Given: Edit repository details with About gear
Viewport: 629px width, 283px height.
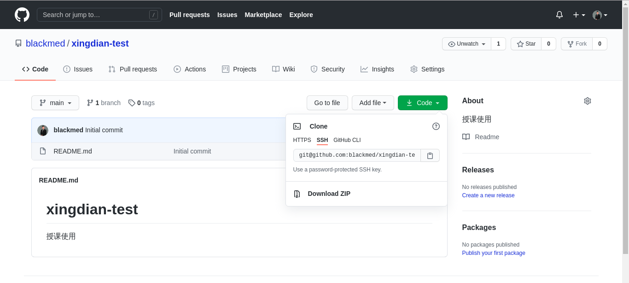Looking at the screenshot, I should click(587, 101).
